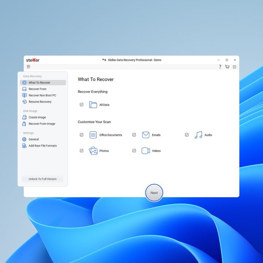The width and height of the screenshot is (263, 263).
Task: Click the Audio music note icon
Action: 198,135
